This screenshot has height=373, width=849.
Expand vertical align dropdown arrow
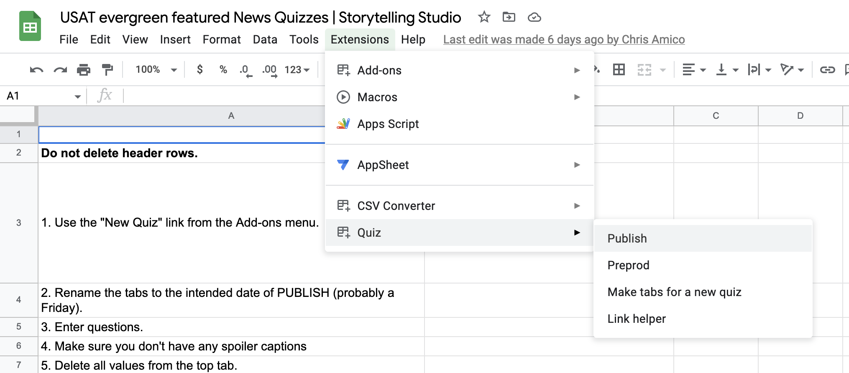(736, 70)
